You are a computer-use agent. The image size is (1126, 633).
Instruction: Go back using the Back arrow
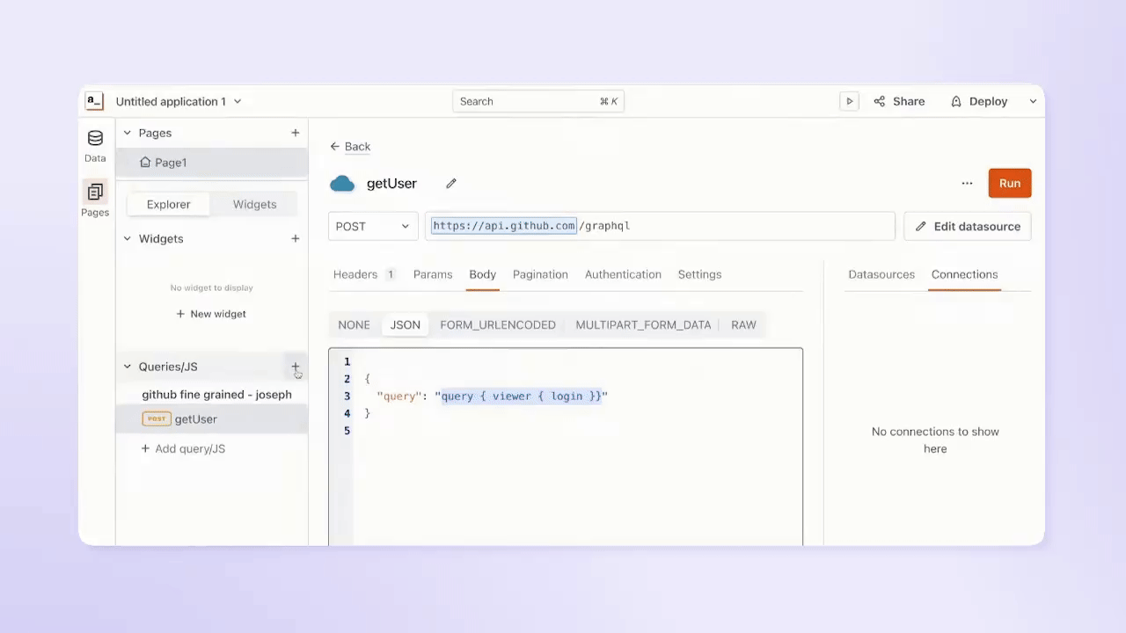pos(335,146)
